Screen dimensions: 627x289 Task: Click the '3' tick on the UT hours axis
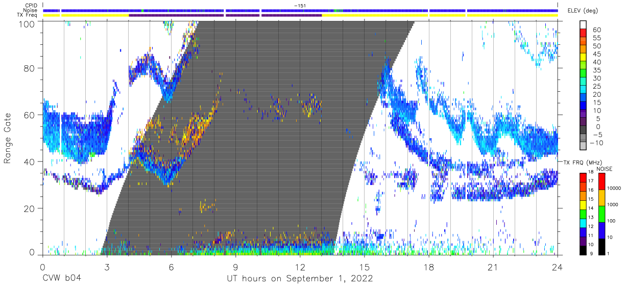pos(107,268)
